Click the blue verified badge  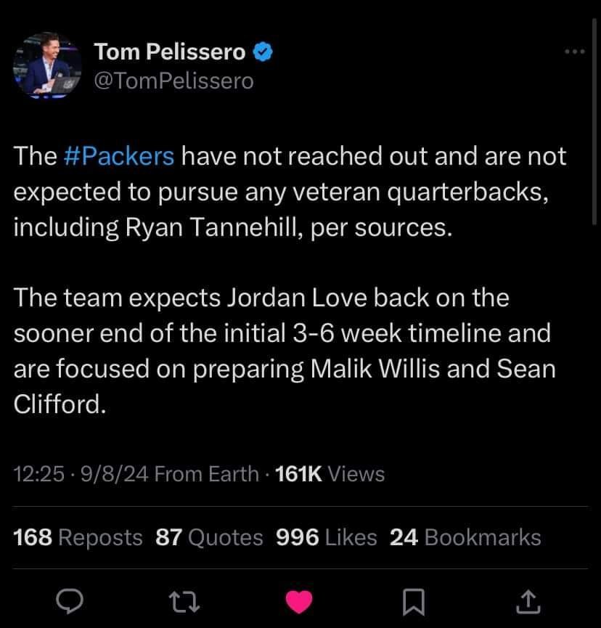point(263,52)
